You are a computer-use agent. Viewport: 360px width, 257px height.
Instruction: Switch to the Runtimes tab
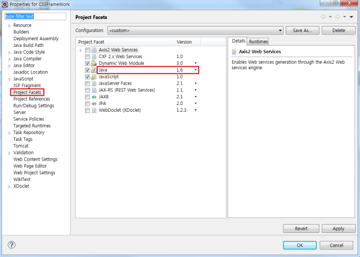coord(259,42)
